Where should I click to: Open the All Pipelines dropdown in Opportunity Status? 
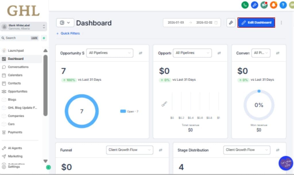point(109,53)
